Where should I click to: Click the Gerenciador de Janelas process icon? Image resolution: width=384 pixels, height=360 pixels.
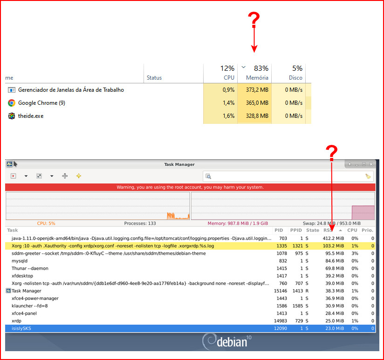point(12,90)
